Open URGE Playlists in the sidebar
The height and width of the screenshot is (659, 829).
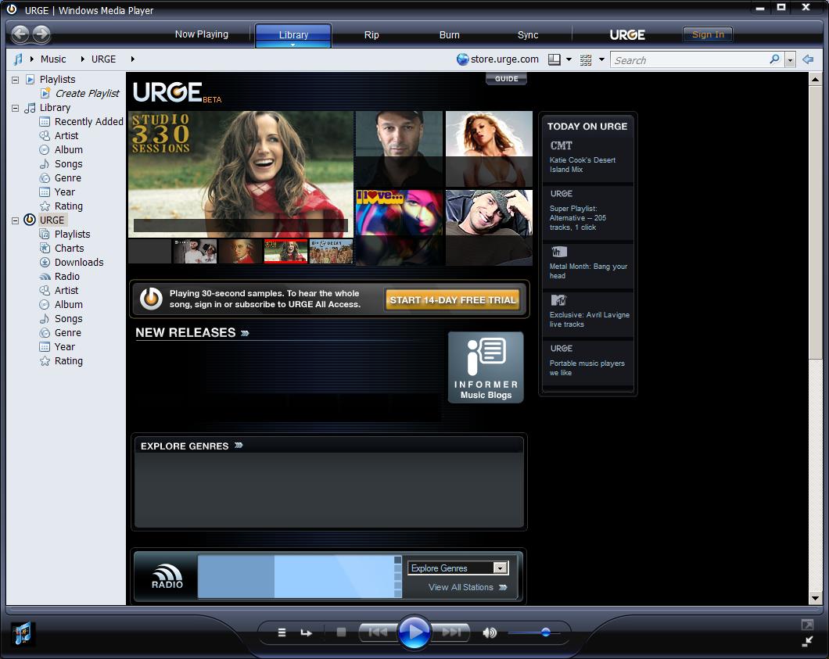click(x=73, y=234)
